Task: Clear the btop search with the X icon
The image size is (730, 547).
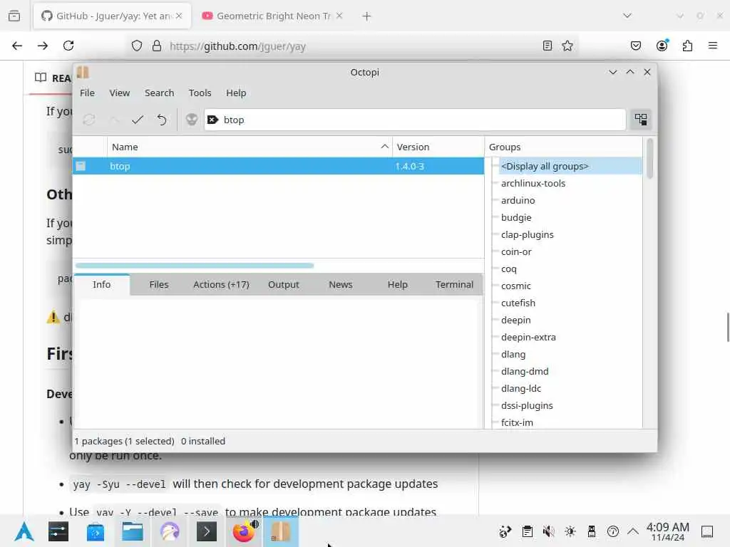Action: click(212, 120)
